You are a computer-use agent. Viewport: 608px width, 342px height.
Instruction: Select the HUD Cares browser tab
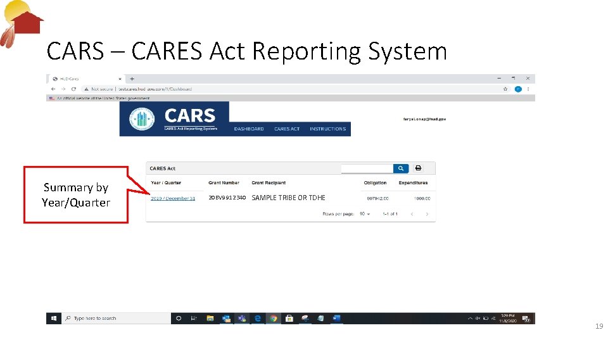coord(87,79)
